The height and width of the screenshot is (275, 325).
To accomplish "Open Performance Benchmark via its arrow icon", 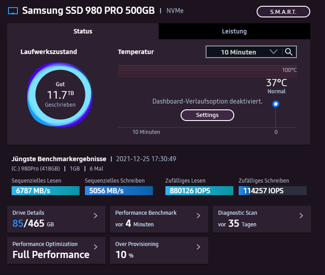I will (x=198, y=216).
